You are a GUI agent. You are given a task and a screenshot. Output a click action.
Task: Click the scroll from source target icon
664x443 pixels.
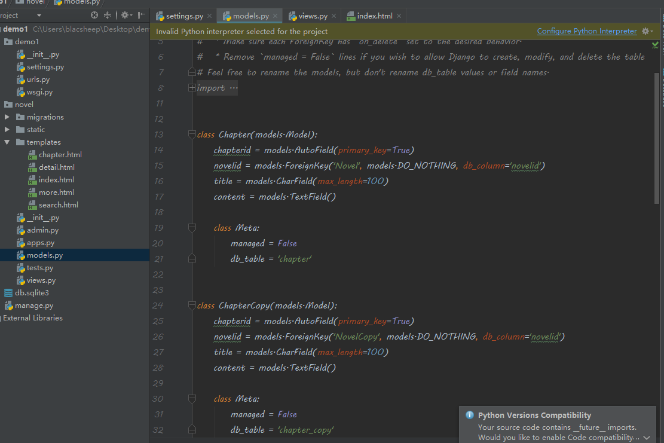click(x=94, y=16)
